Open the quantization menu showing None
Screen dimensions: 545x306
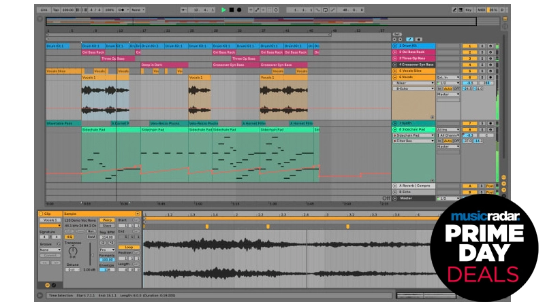coord(138,10)
